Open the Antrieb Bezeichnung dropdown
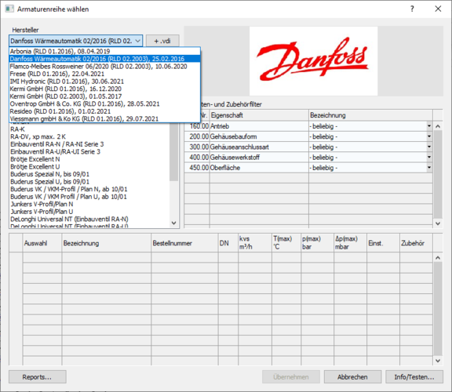This screenshot has height=392, width=452. pyautogui.click(x=429, y=126)
